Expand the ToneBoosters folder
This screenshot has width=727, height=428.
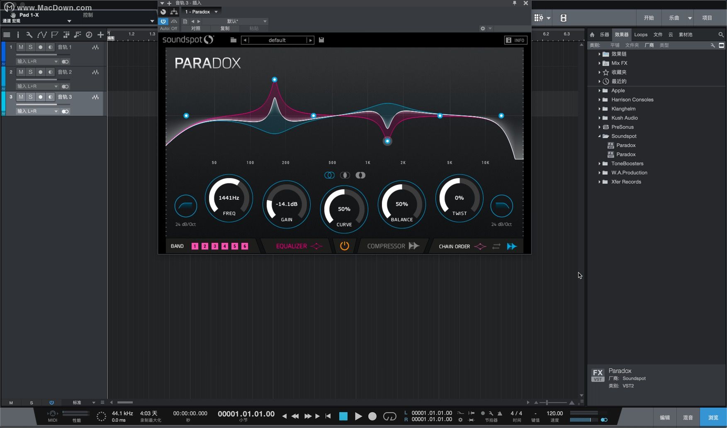(x=599, y=164)
